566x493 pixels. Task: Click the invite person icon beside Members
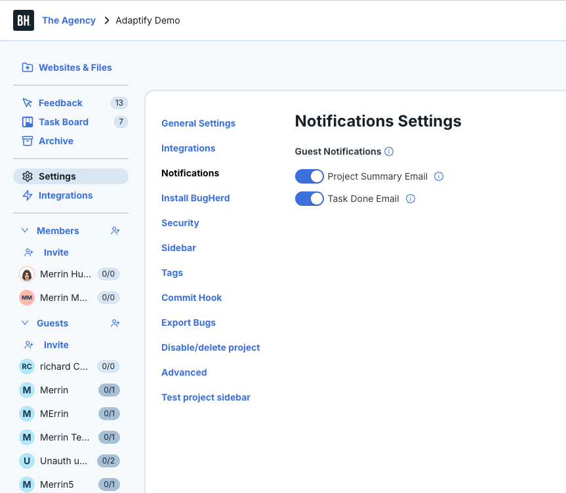115,231
